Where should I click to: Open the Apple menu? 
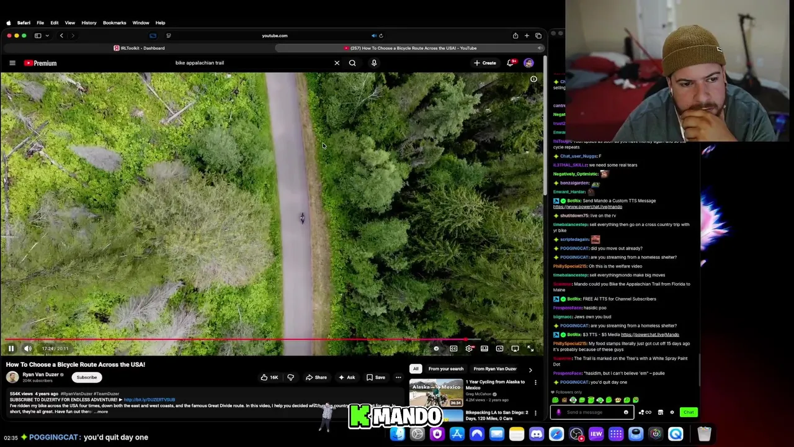(x=8, y=23)
